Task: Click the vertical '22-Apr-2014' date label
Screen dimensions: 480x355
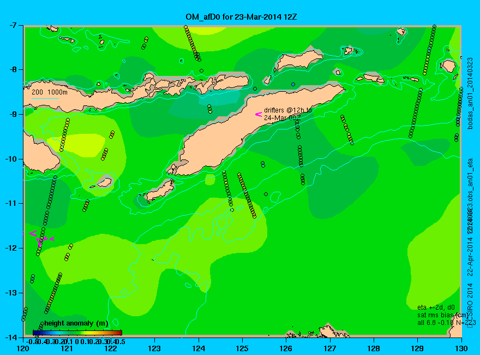Action: (471, 256)
